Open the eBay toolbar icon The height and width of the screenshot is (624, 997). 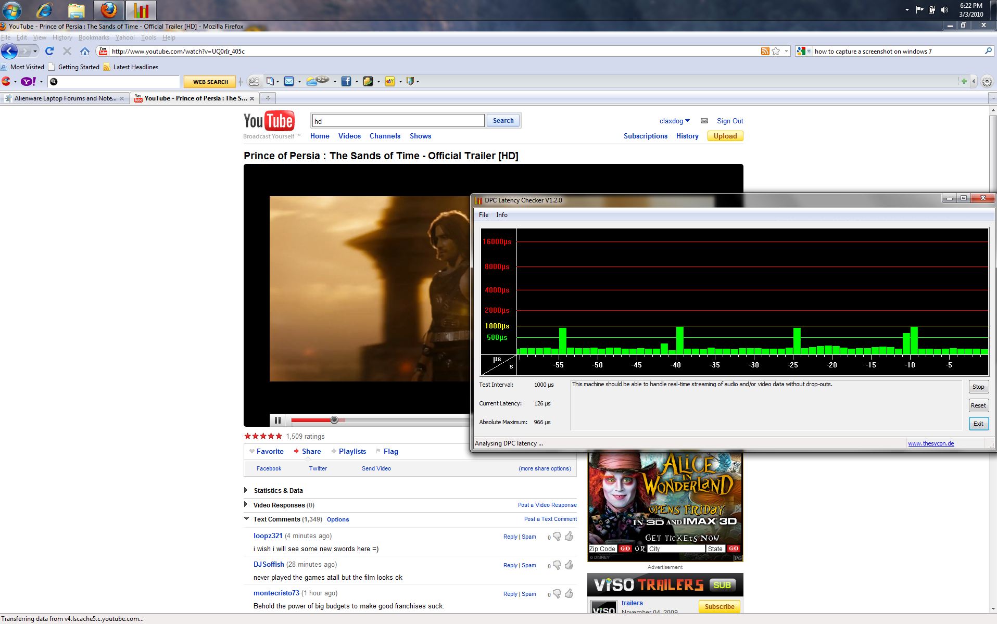(x=389, y=81)
